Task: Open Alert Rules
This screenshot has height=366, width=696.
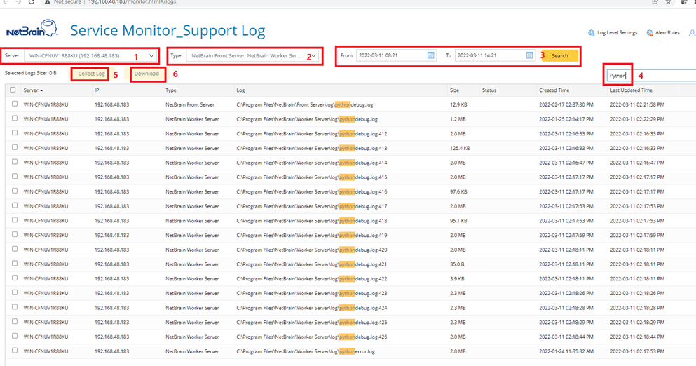Action: click(x=663, y=33)
